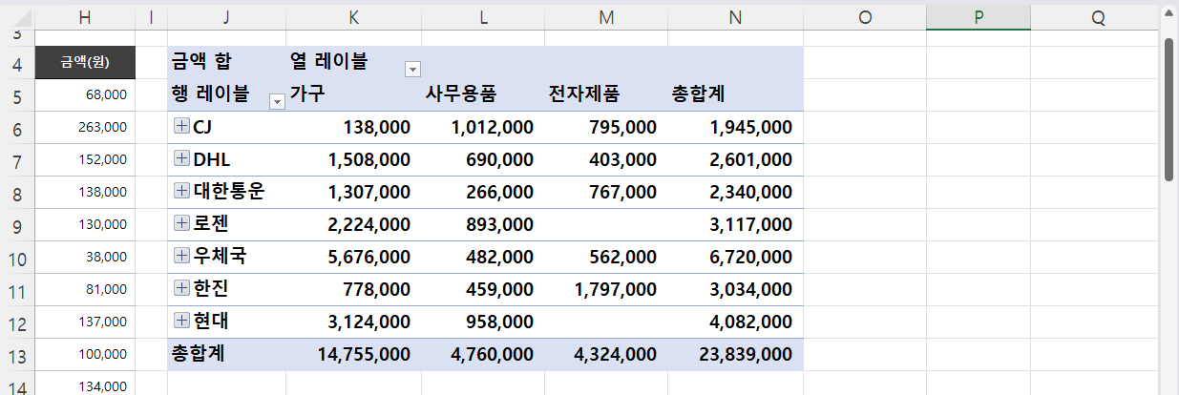Viewport: 1179px width, 395px height.
Task: Expand the DHL row group
Action: [181, 158]
